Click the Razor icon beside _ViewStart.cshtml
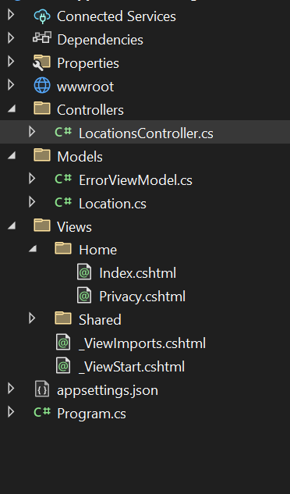 (x=63, y=366)
